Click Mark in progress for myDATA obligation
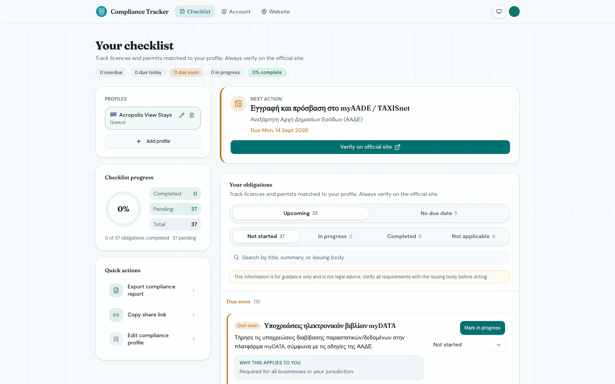The height and width of the screenshot is (384, 615). tap(482, 328)
